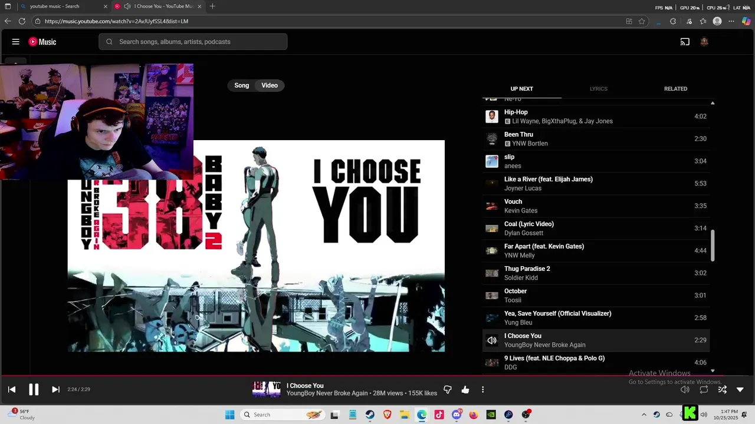
Task: Open the browser tab actions menu icon
Action: [x=8, y=6]
